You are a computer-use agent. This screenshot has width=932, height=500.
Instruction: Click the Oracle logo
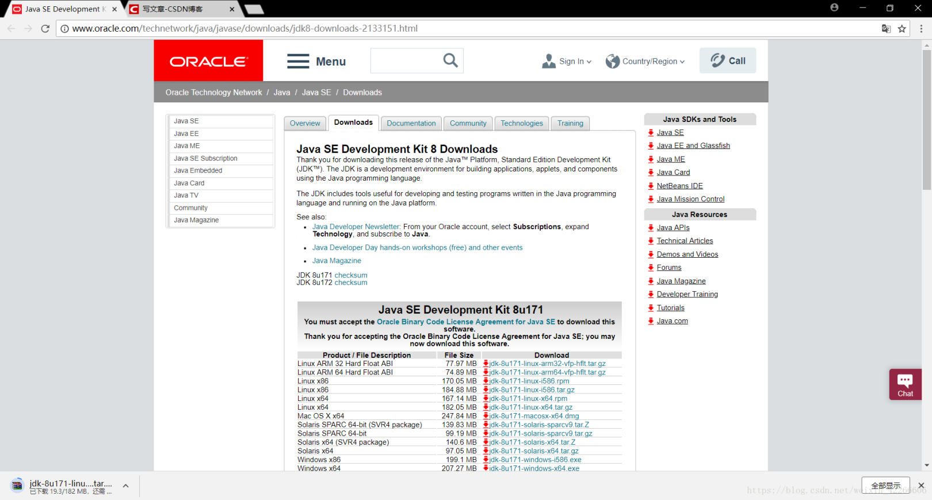(x=208, y=60)
